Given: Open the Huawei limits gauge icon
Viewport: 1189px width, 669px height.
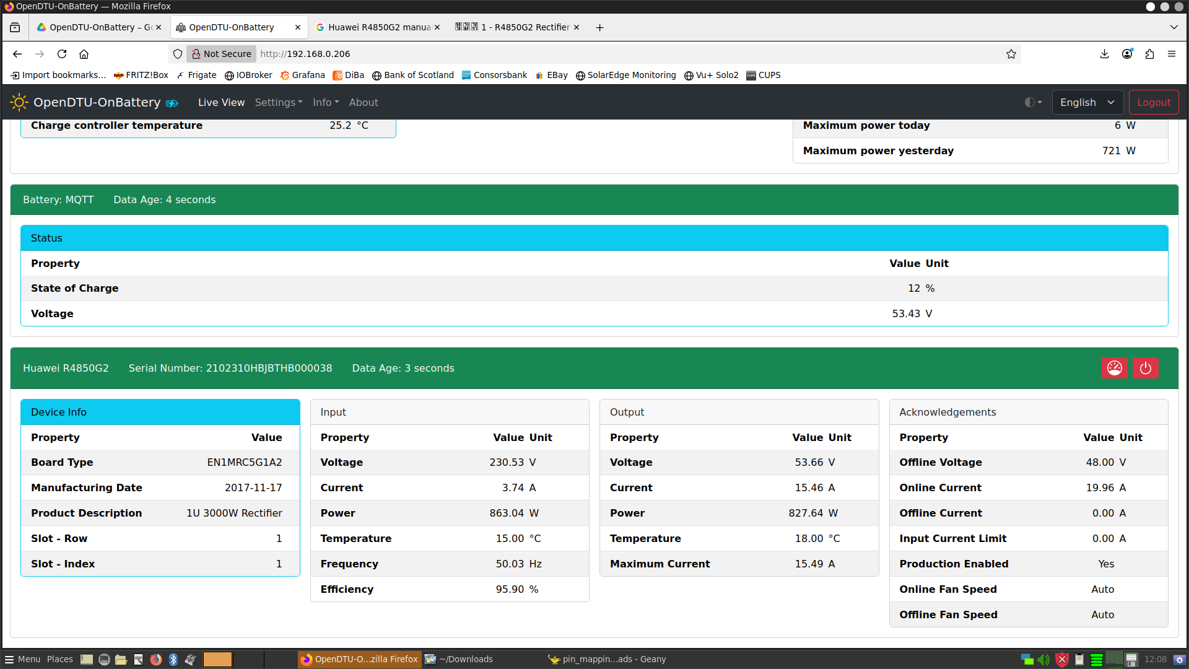Looking at the screenshot, I should point(1114,368).
